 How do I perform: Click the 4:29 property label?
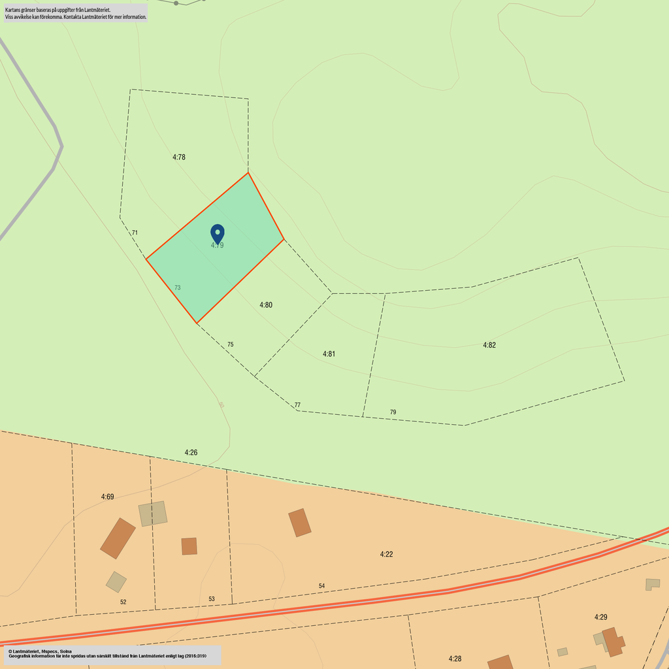(x=601, y=617)
